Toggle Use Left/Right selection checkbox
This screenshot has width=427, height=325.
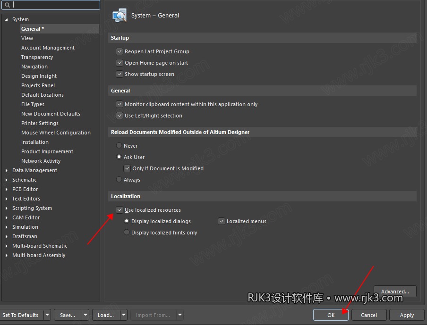pyautogui.click(x=120, y=116)
